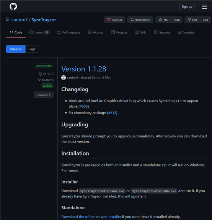This screenshot has width=212, height=220.
Task: Open canton7 author link under the release title
Action: click(72, 78)
